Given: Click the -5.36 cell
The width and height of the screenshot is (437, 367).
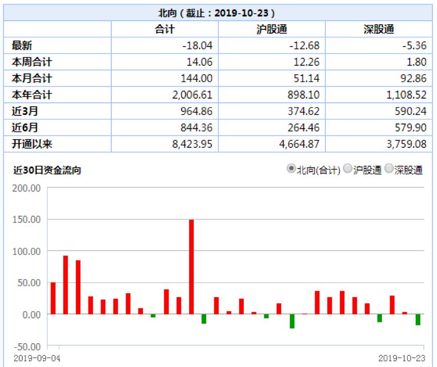Looking at the screenshot, I should (414, 46).
